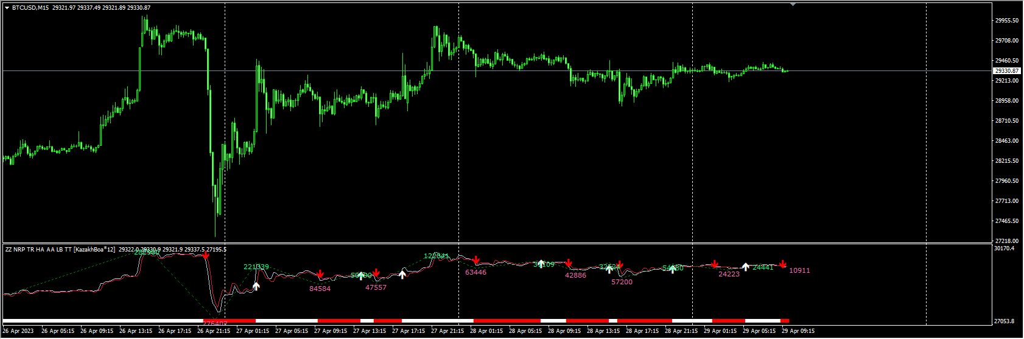Click the BTCUSD,M15 chart title text
Screen dimensions: 1024x339
(30, 8)
